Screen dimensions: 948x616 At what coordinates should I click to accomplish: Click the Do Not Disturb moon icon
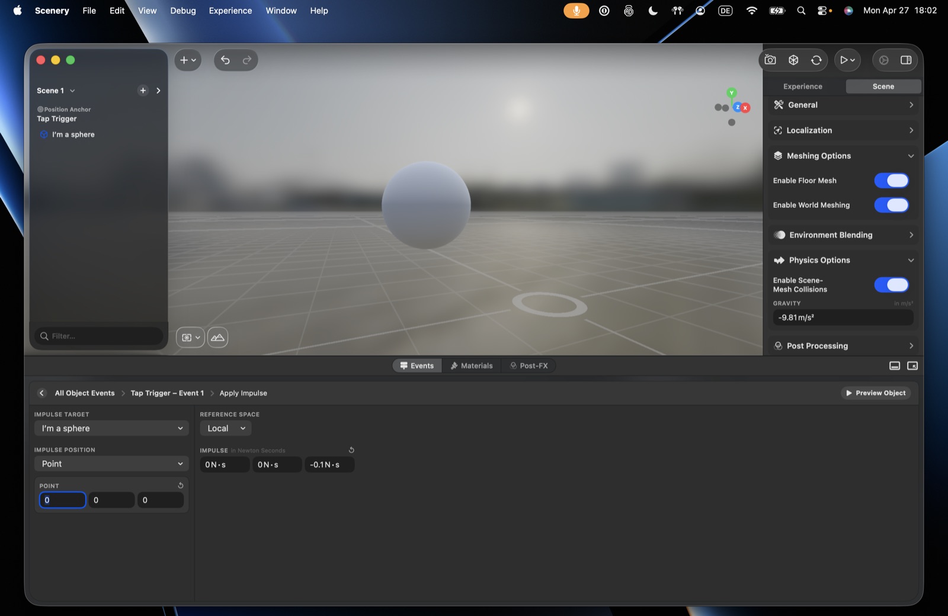coord(653,11)
